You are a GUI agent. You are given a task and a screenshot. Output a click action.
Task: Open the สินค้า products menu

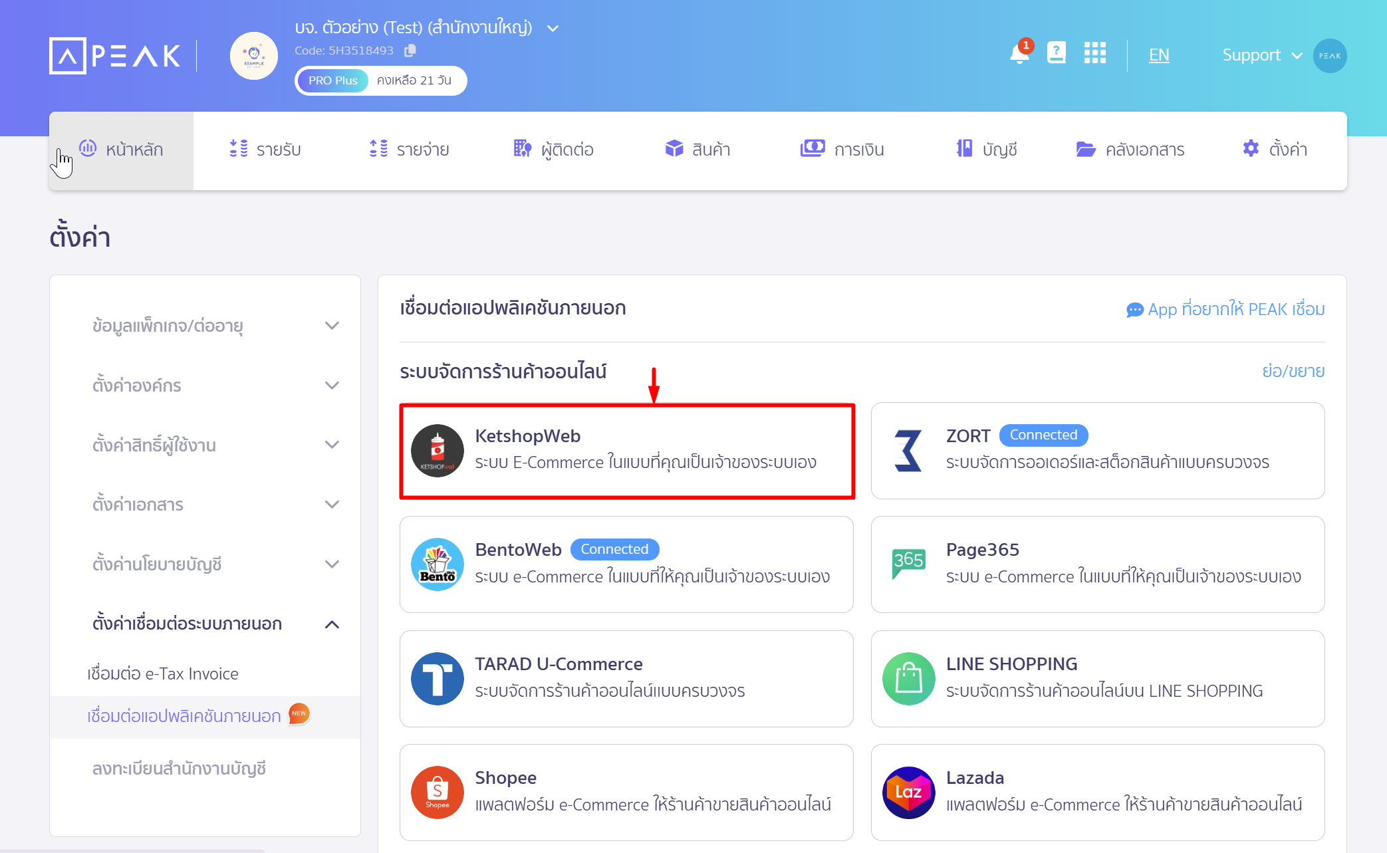[697, 150]
